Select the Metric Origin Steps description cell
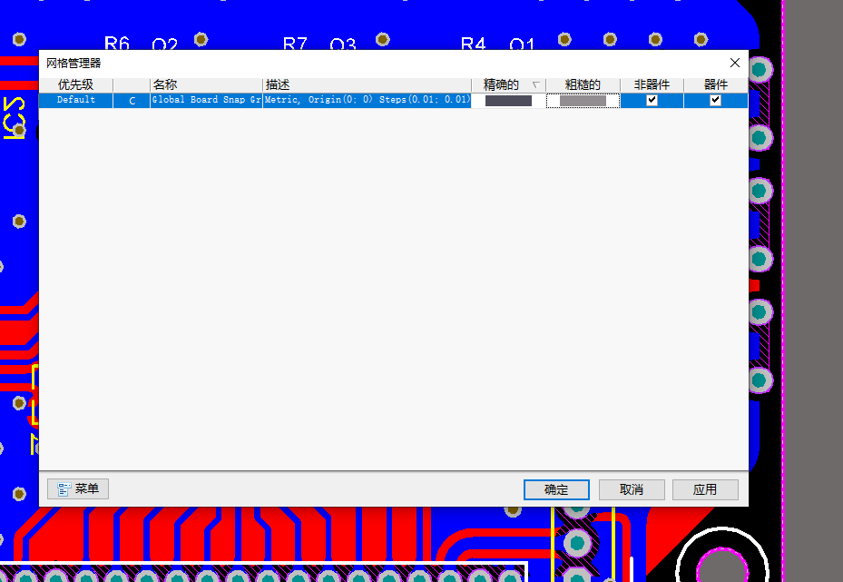Screen dimensions: 843x582 [368, 100]
